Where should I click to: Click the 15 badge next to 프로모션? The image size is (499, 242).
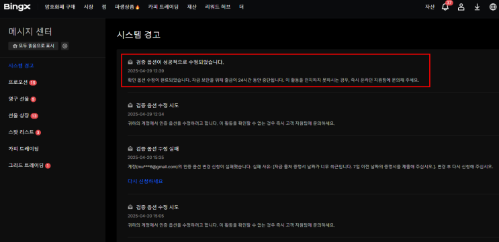(33, 83)
